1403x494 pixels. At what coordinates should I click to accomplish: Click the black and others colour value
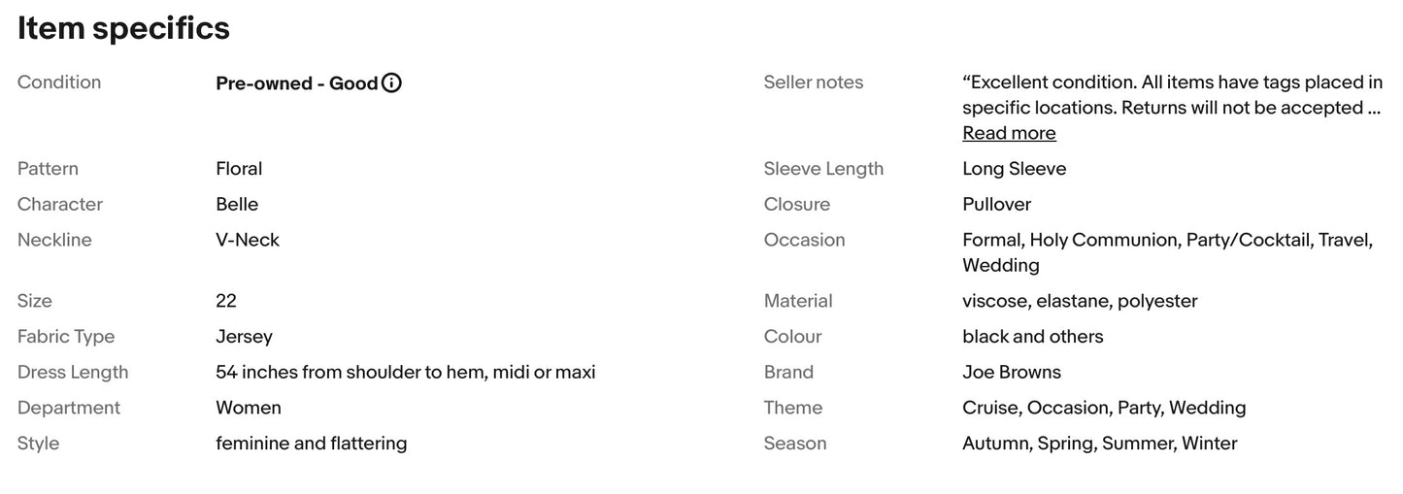[1032, 337]
